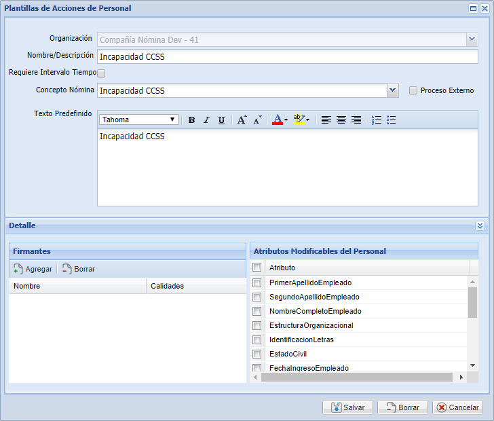Click horizontal scrollbar left arrow in attributes

255,377
